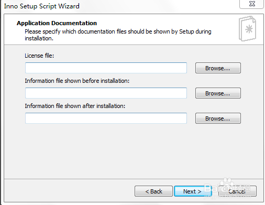Click the documentation pages icon in header
This screenshot has width=265, height=205.
tap(247, 29)
